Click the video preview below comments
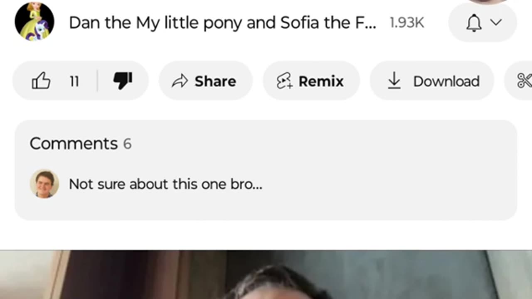 pos(266,275)
